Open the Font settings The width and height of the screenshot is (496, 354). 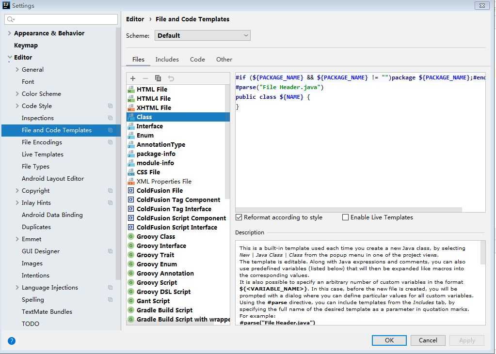point(28,81)
